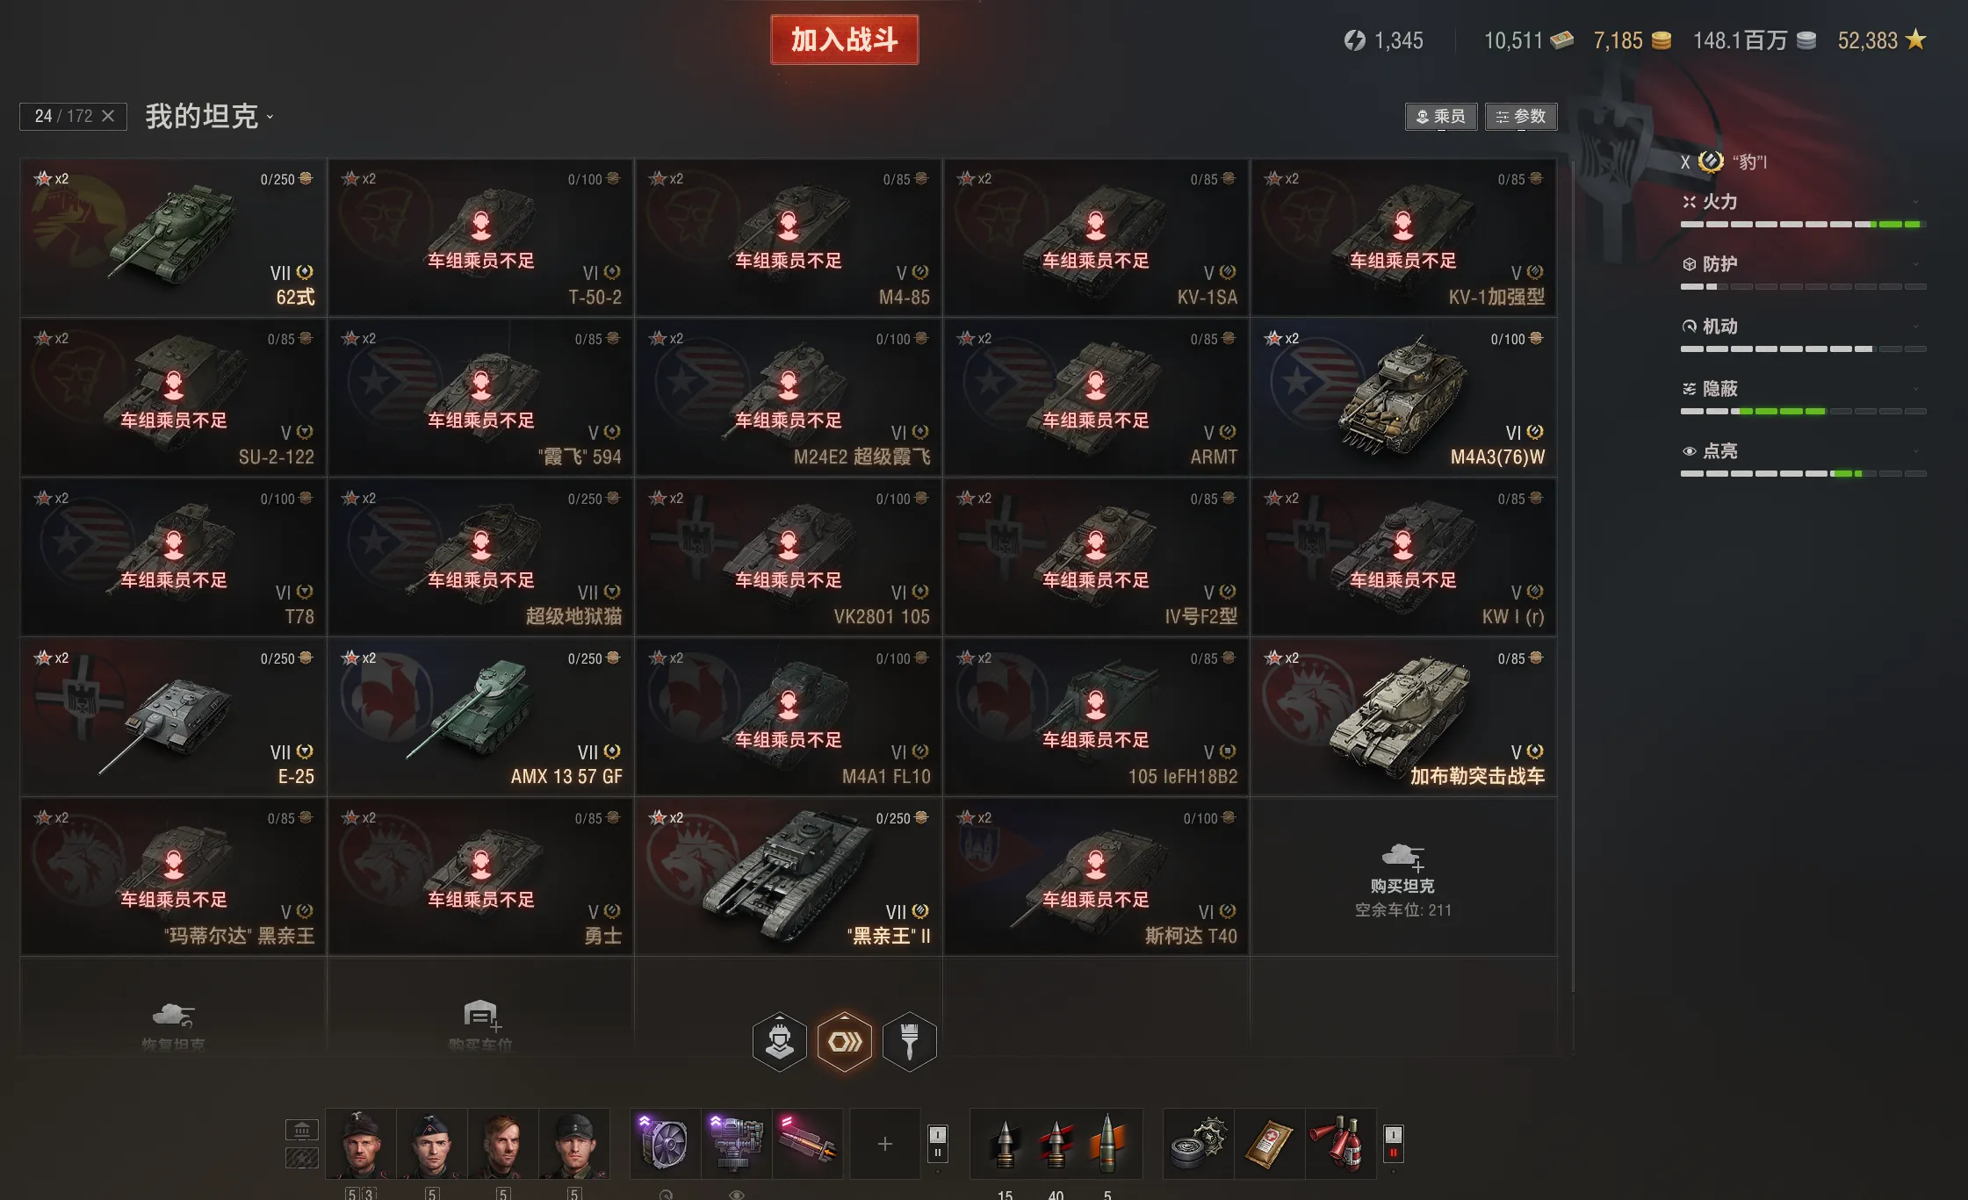1968x1200 pixels.
Task: Open the ventilation fan equipment slot
Action: pos(665,1143)
